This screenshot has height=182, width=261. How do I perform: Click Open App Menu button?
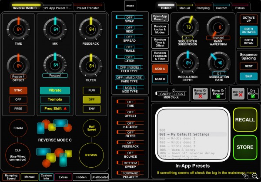click(x=160, y=18)
